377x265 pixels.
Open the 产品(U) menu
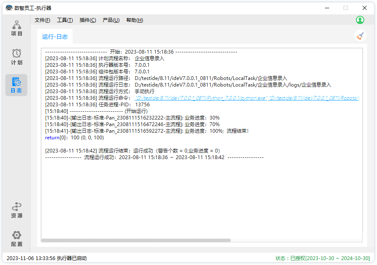click(111, 20)
